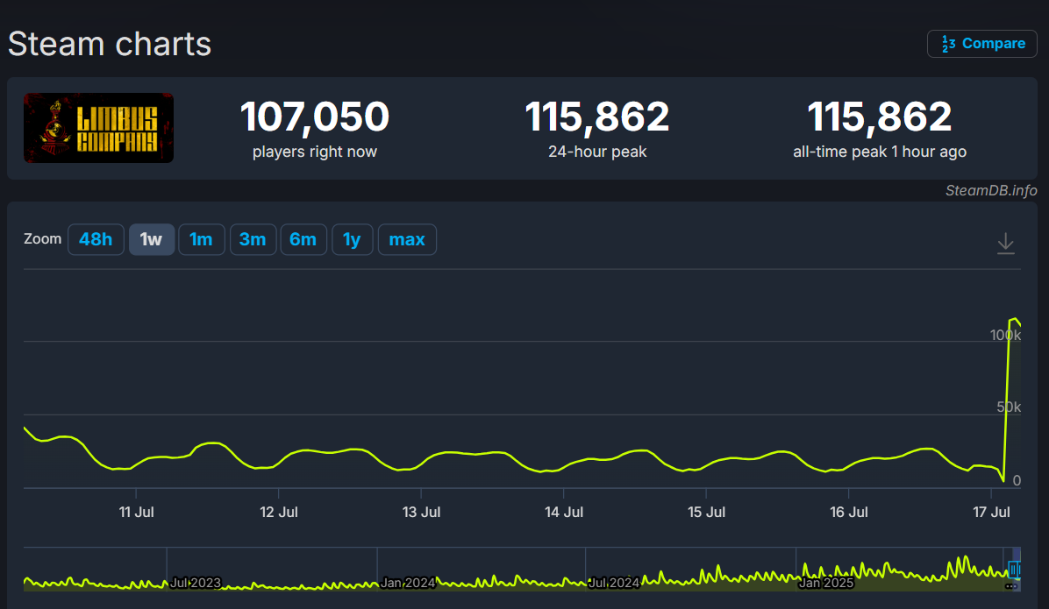Click the 12 Jul axis label

[279, 512]
